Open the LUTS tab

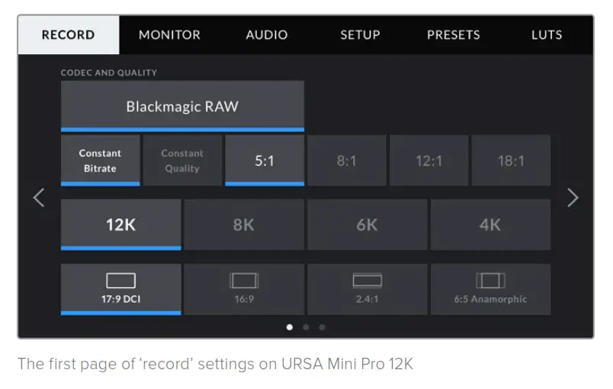point(547,35)
